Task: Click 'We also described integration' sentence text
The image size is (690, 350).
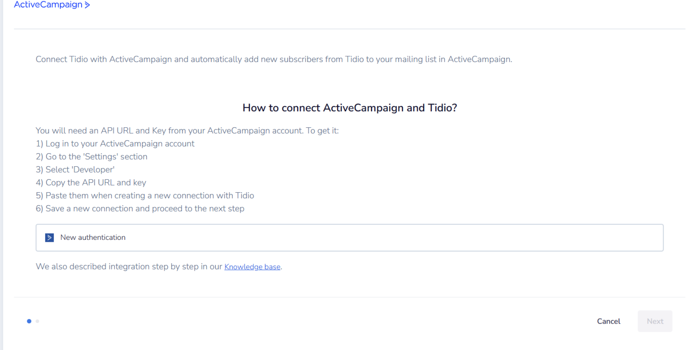Action: point(129,267)
